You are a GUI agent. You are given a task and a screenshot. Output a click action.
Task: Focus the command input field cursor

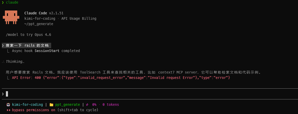pos(7,94)
